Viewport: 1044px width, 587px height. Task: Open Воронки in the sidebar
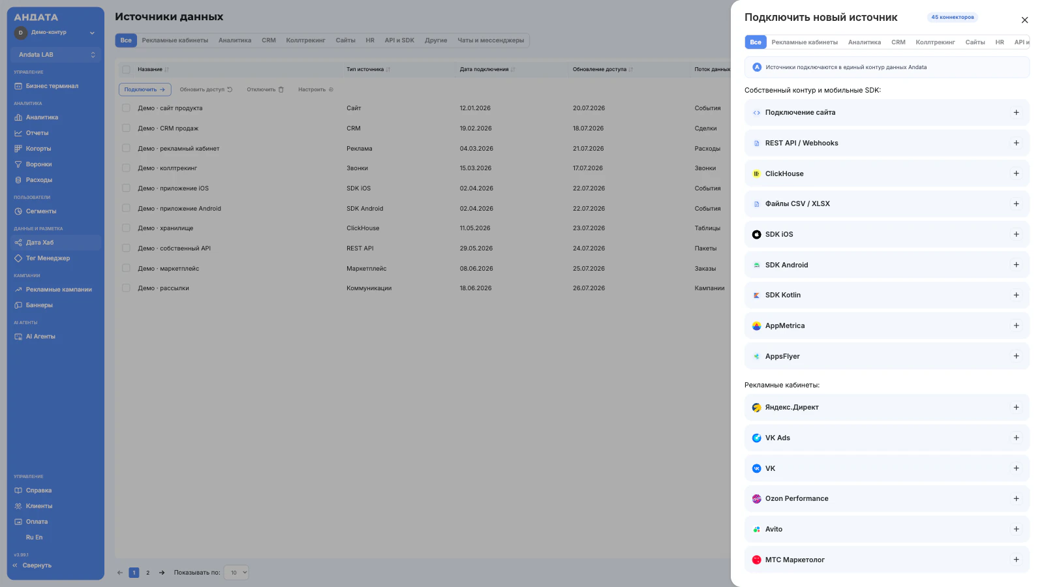click(55, 164)
